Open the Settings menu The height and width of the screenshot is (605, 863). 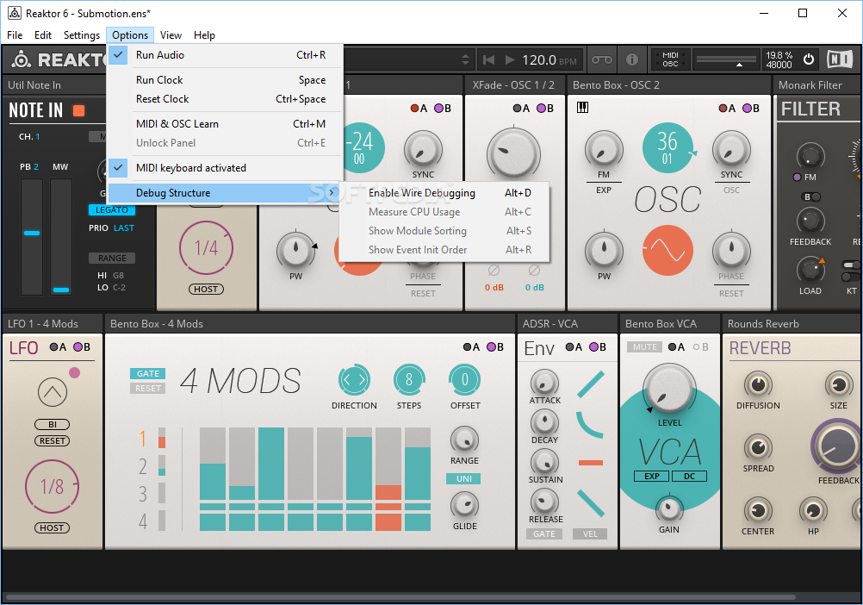click(x=82, y=35)
